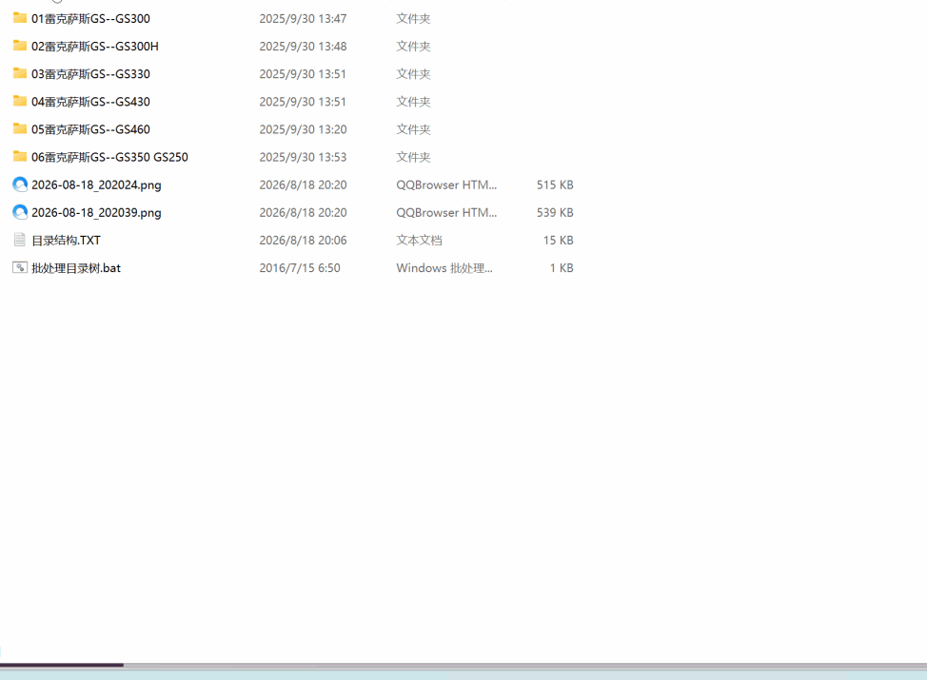
Task: Click size value 15 KB
Action: (x=558, y=241)
